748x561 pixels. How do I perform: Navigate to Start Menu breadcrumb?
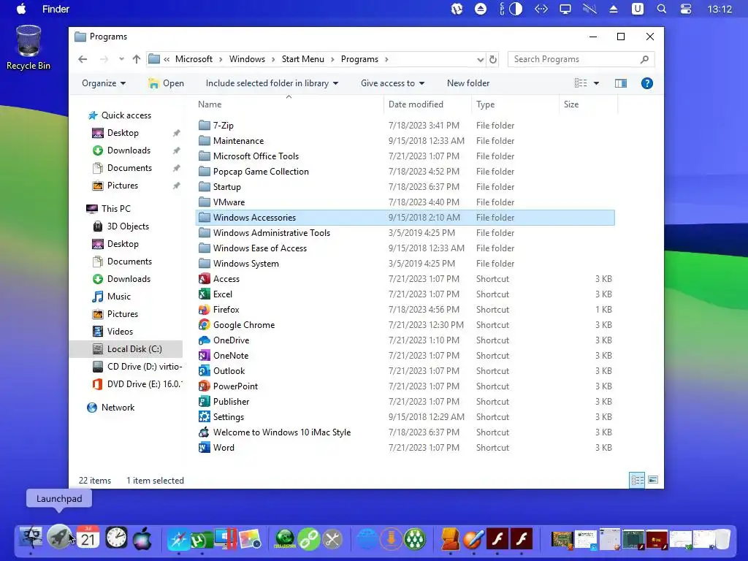(x=302, y=59)
